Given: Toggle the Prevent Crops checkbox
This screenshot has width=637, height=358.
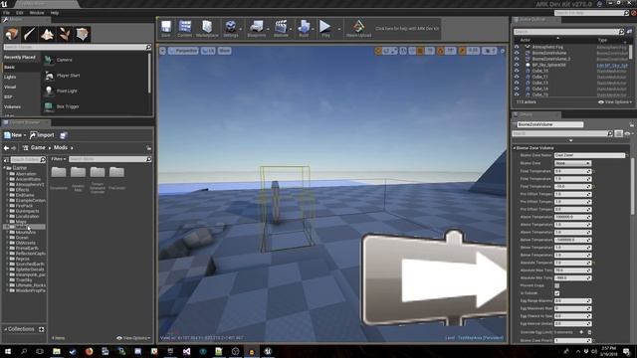Looking at the screenshot, I should click(557, 285).
